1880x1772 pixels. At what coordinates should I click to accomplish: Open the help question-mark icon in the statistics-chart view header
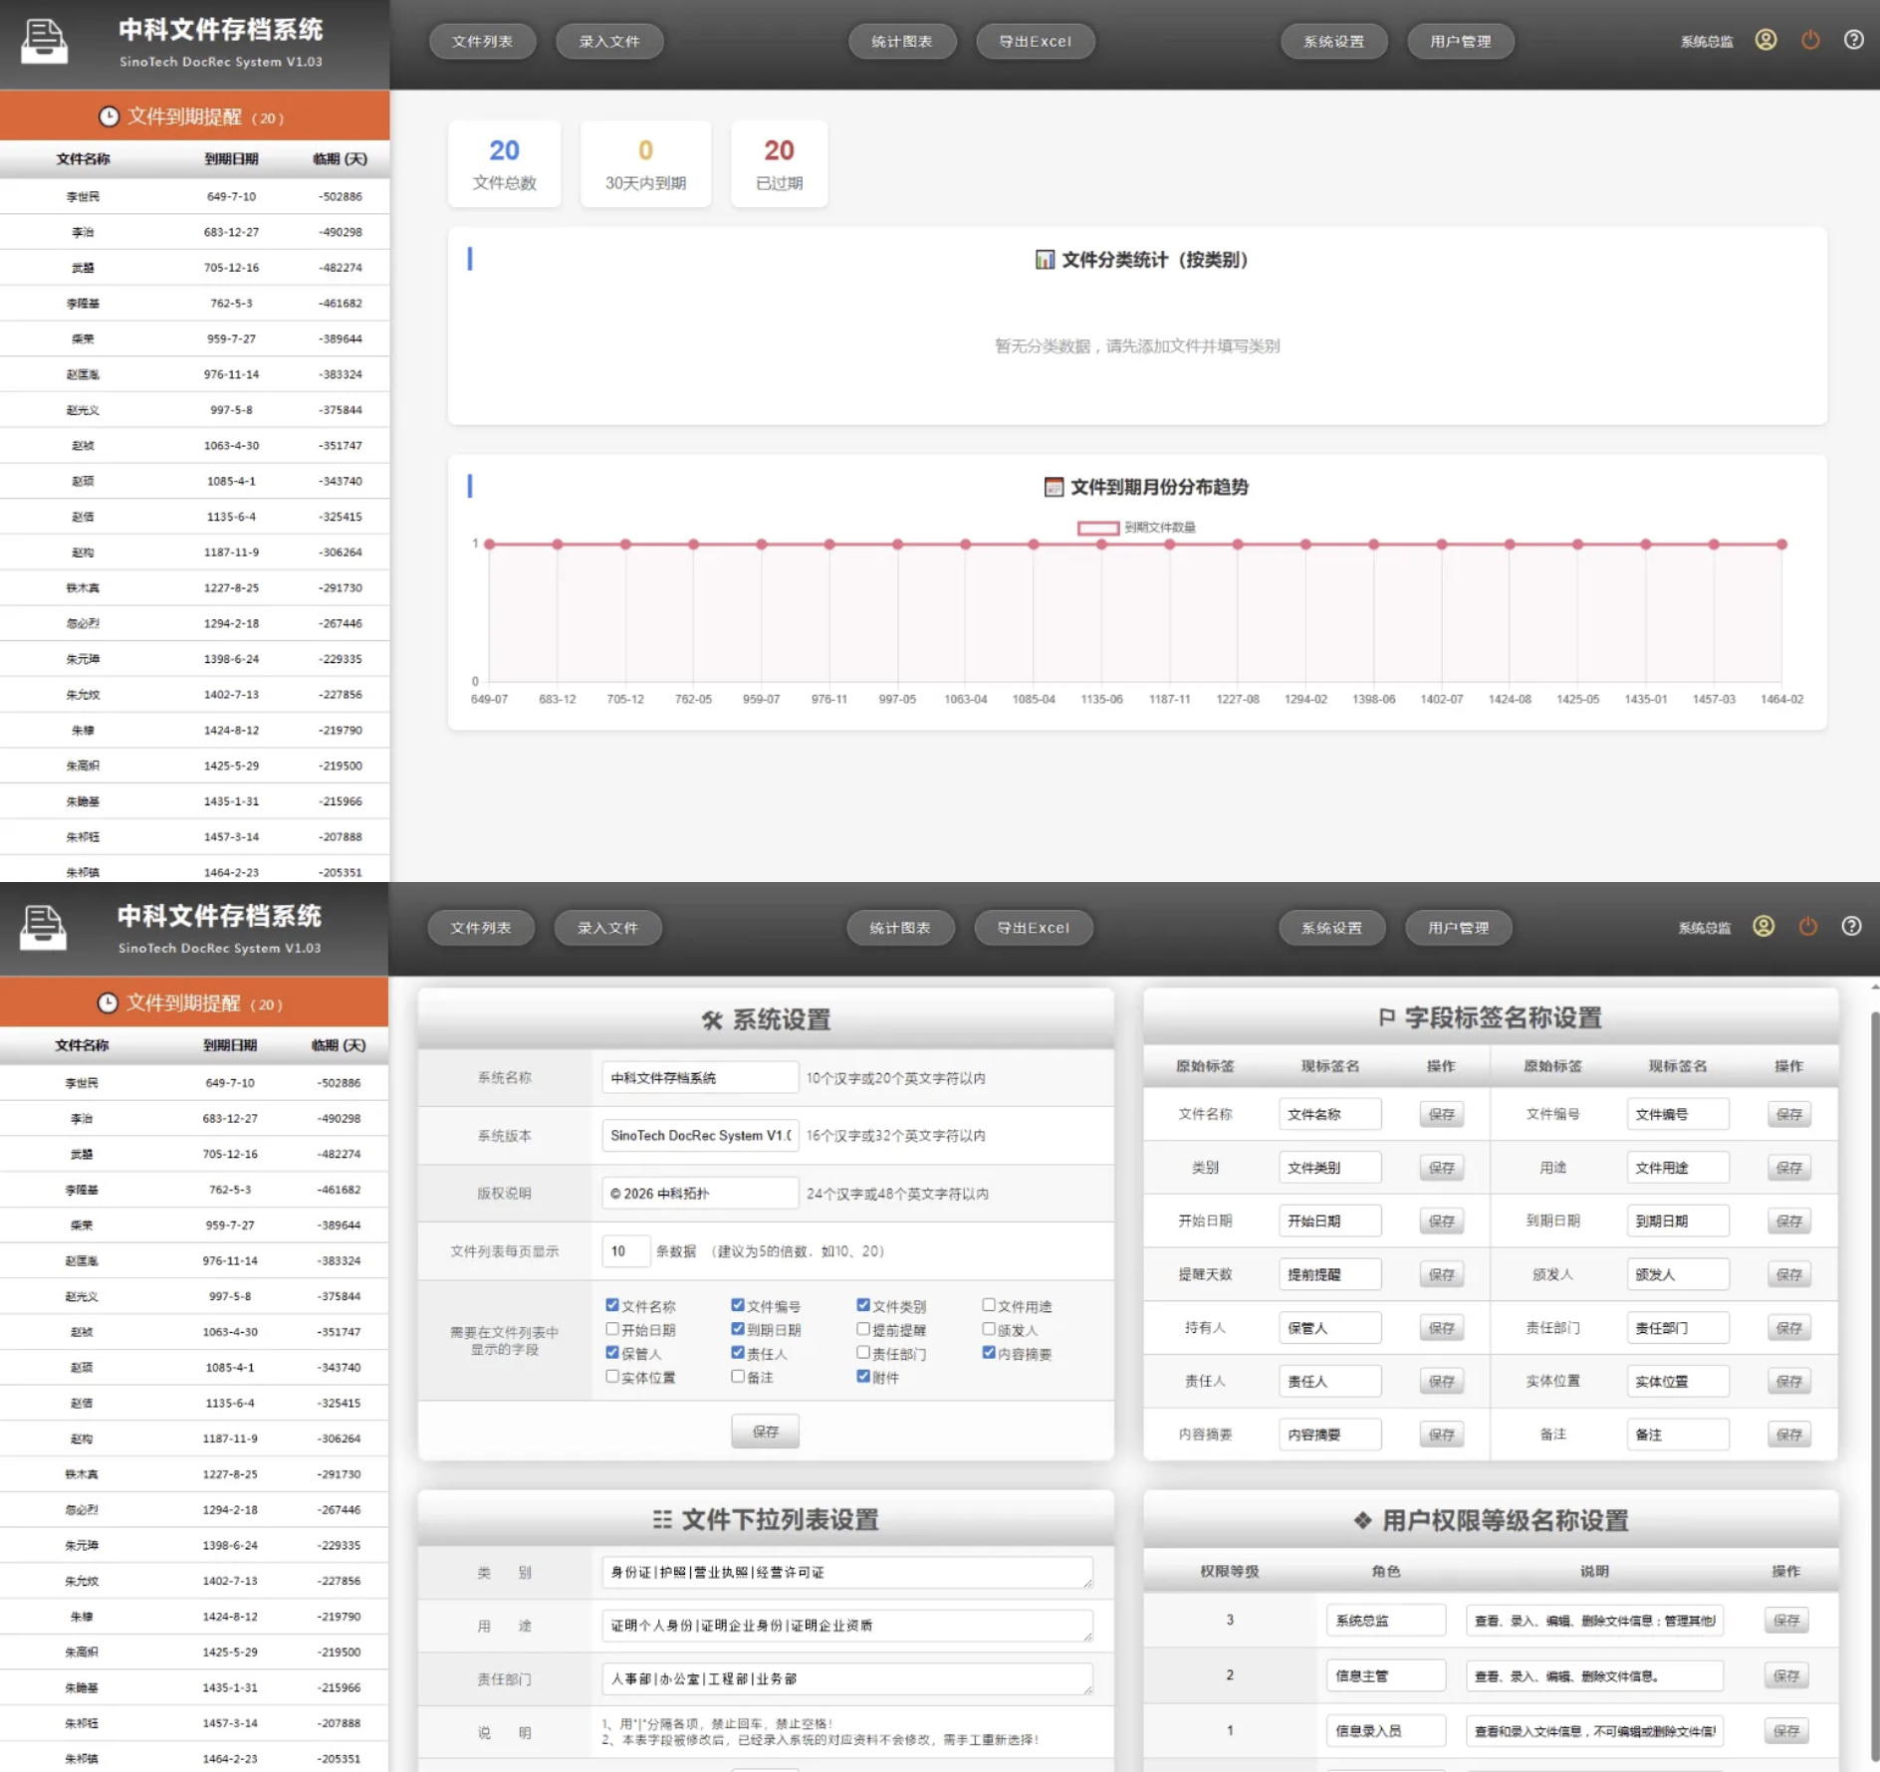coord(1853,40)
